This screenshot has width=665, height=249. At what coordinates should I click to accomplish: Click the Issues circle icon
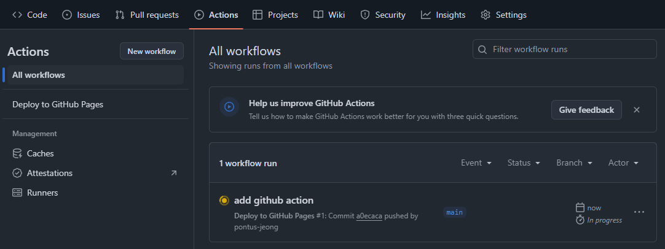(67, 15)
